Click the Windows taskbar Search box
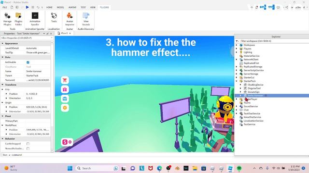This screenshot has width=309, height=173. (97, 168)
